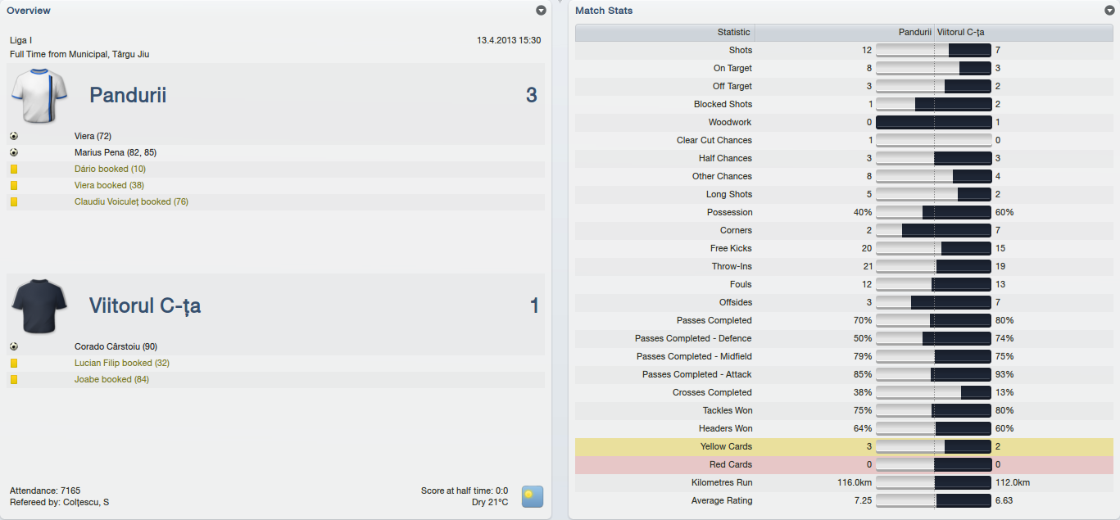
Task: Click goal ball icon beside Corado Cârstoiu
Action: (14, 346)
